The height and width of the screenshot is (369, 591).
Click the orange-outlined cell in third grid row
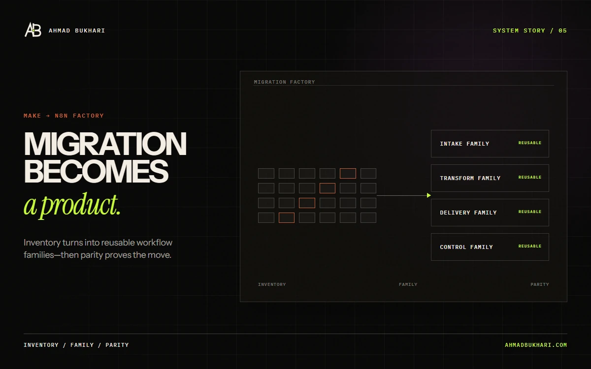pyautogui.click(x=307, y=203)
